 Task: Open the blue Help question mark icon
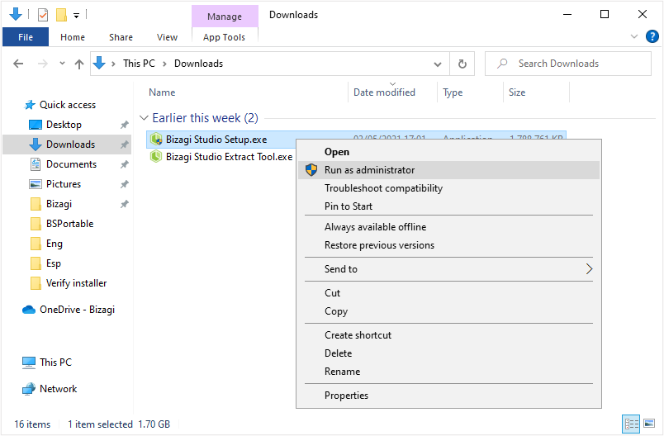click(652, 36)
